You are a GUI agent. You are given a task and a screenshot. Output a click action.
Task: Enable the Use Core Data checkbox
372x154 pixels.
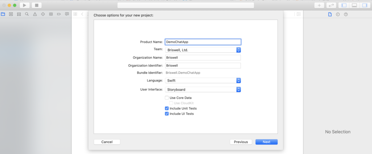(x=167, y=98)
